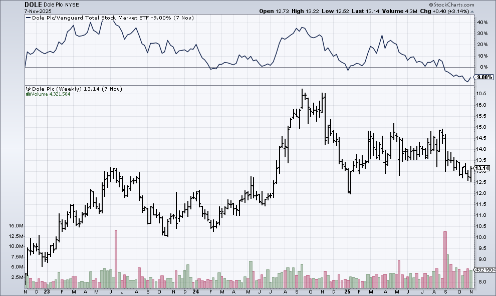Click the DOLE ticker symbol in the header

[x=33, y=5]
